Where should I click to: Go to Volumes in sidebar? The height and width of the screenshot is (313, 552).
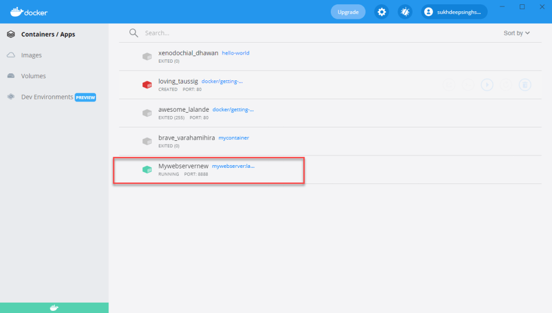[x=33, y=76]
